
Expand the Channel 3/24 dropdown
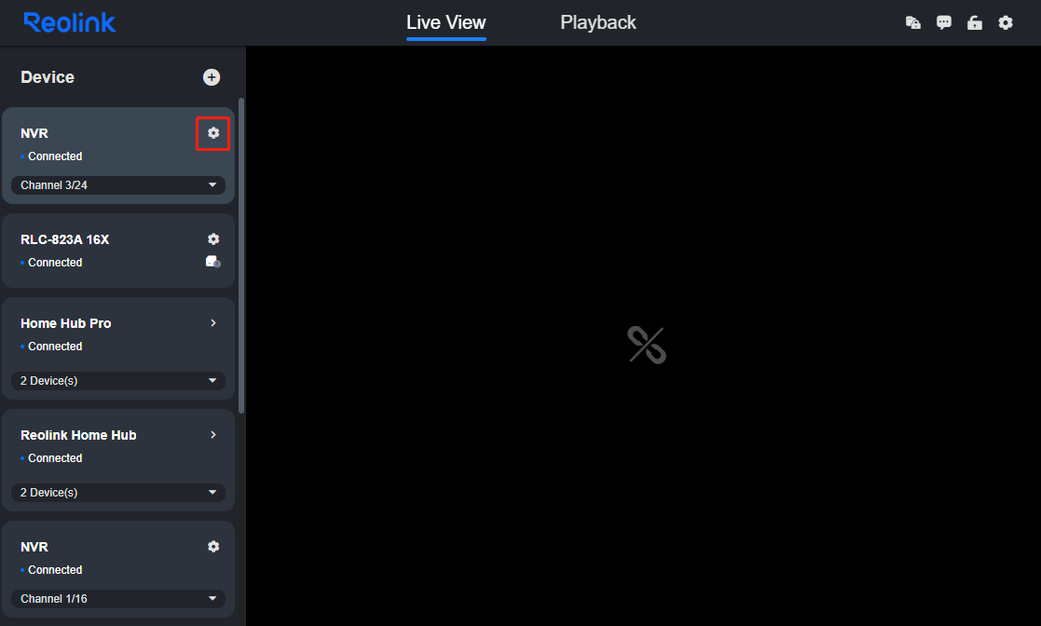click(118, 185)
